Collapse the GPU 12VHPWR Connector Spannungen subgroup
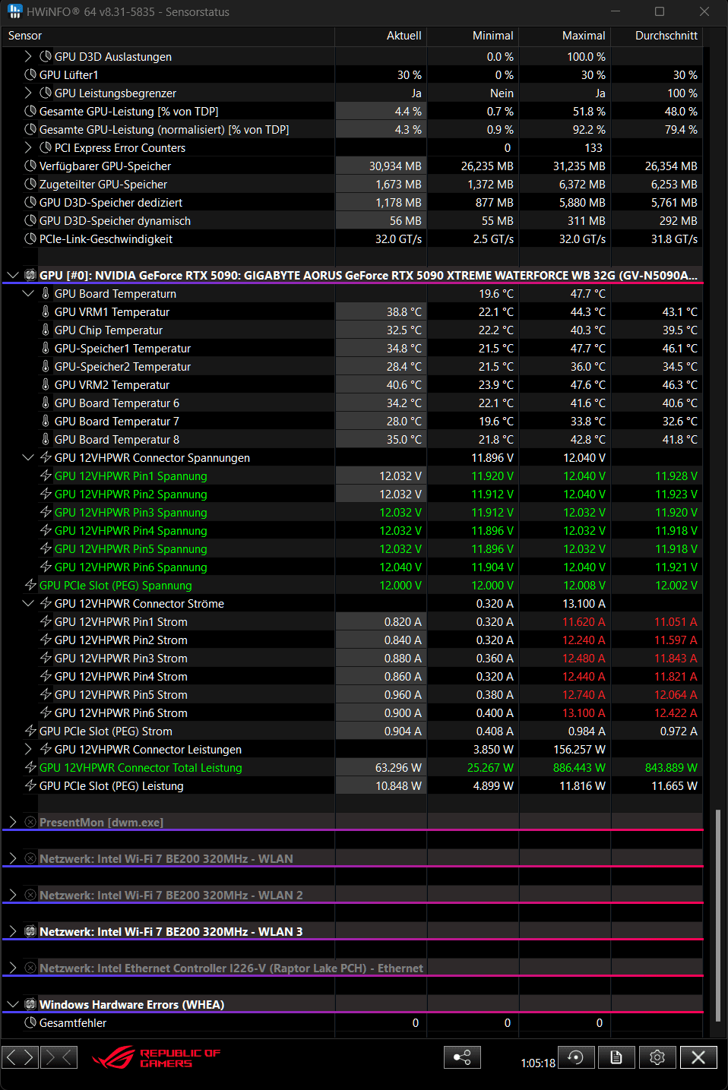The height and width of the screenshot is (1090, 728). (28, 458)
